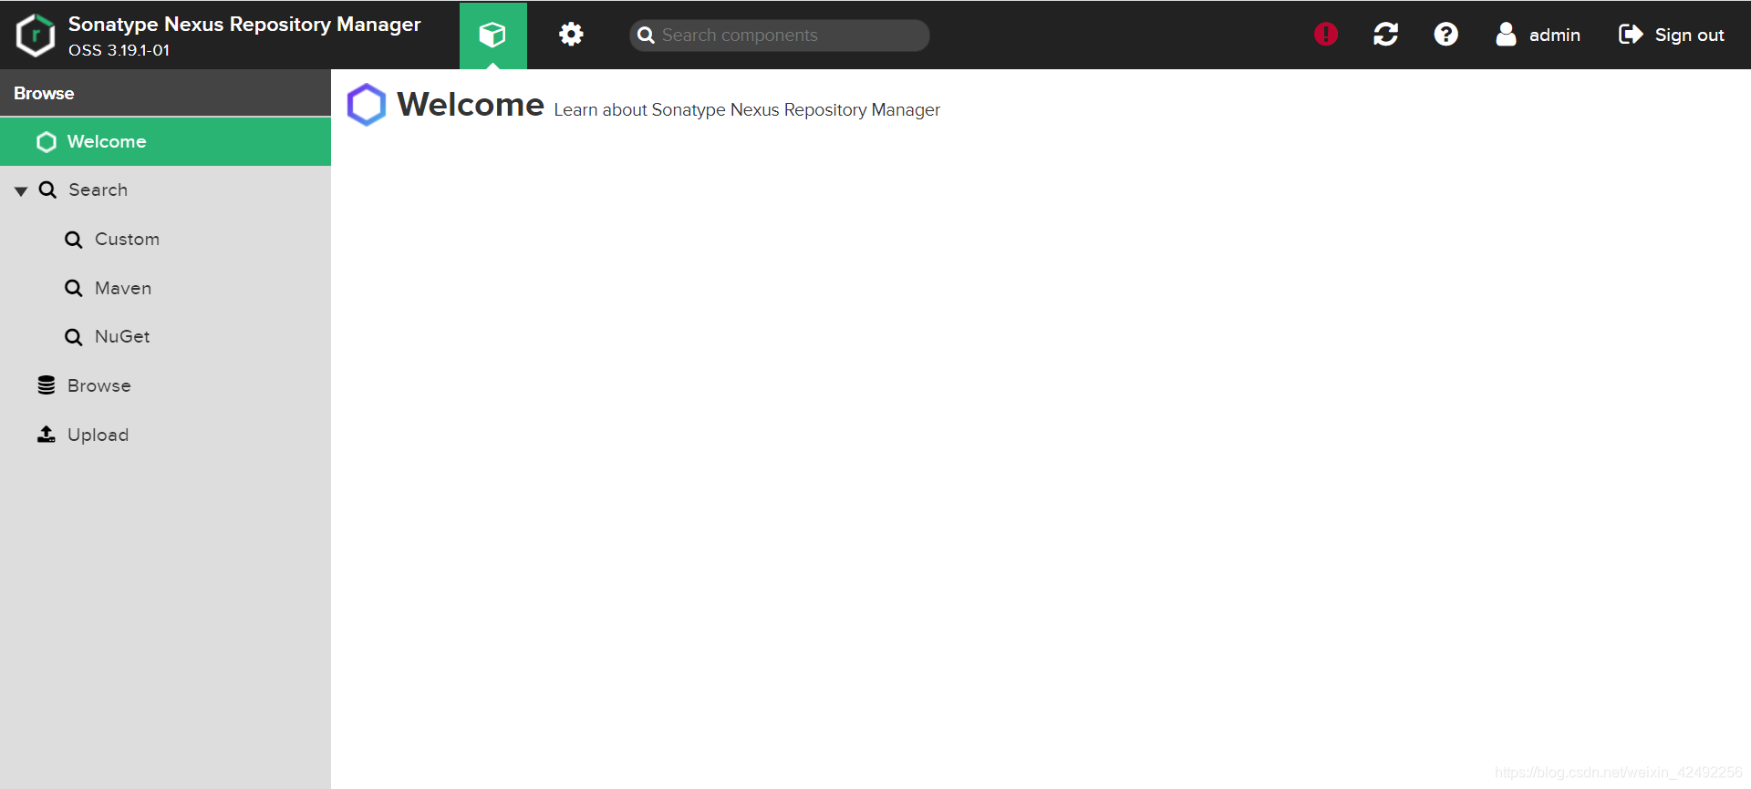
Task: Click the red system status alert icon
Action: tap(1325, 35)
